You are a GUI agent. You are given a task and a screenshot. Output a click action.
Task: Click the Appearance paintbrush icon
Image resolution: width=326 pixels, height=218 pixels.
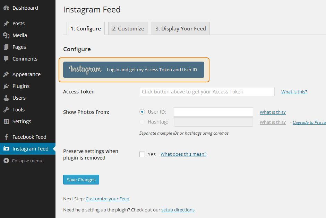click(6, 74)
